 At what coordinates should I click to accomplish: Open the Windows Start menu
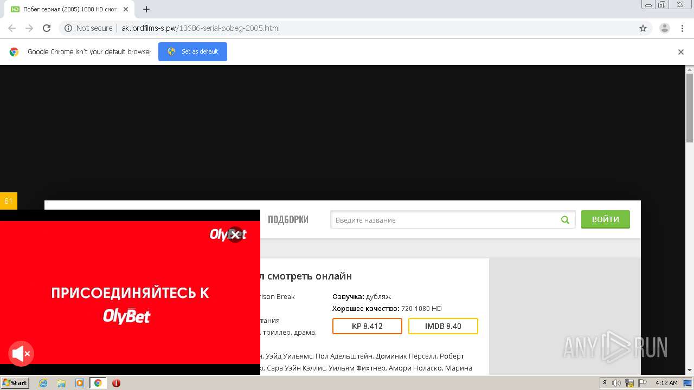[15, 382]
